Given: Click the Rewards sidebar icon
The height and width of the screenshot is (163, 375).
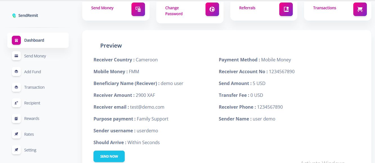Looking at the screenshot, I should tap(16, 119).
